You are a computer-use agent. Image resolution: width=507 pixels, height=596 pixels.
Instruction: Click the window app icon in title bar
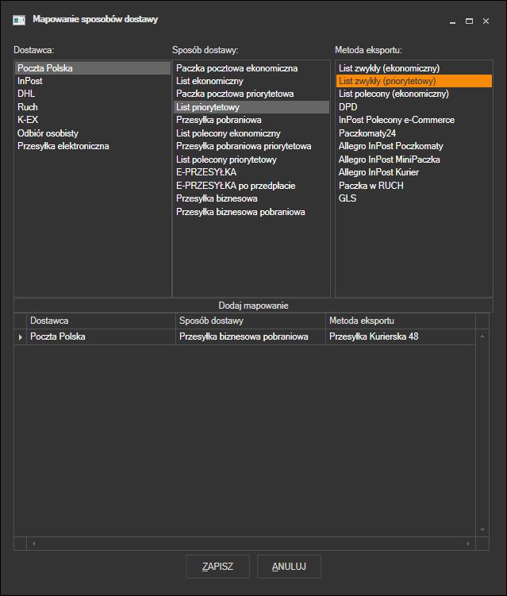pos(19,20)
